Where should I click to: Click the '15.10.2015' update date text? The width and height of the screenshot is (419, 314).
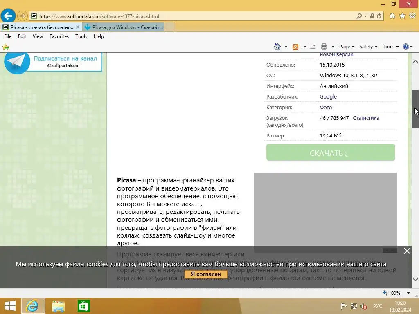coord(332,65)
